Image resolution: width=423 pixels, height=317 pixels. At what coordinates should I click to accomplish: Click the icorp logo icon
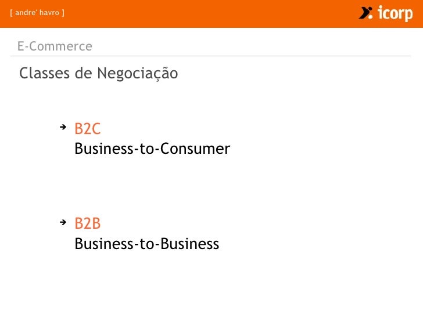pos(365,13)
